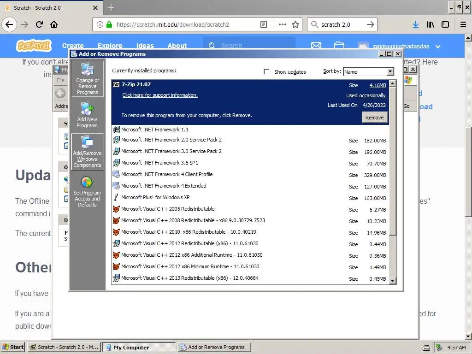Open Explore in Scratch navigation

(x=110, y=46)
